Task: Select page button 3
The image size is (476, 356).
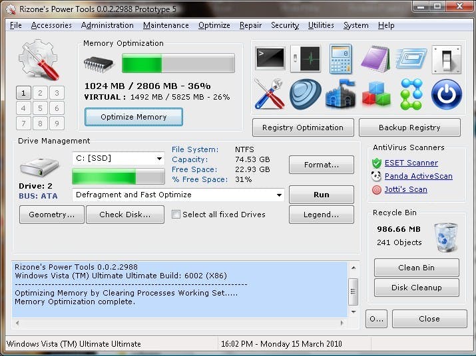Action: [57, 93]
